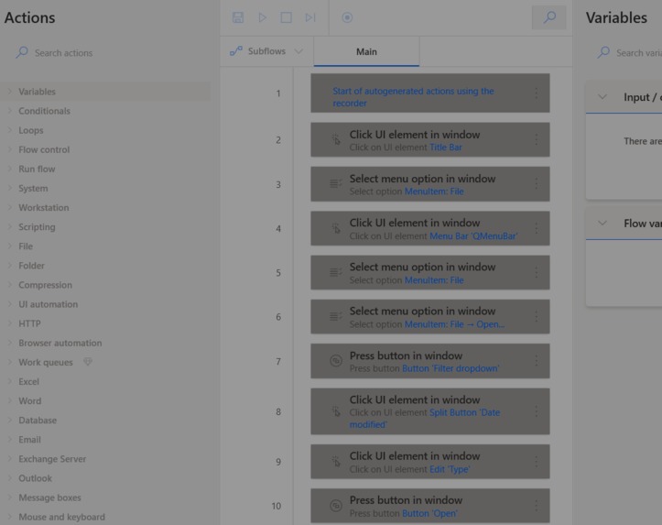
Task: Open the MenuItem: File → Open... link
Action: tap(454, 324)
